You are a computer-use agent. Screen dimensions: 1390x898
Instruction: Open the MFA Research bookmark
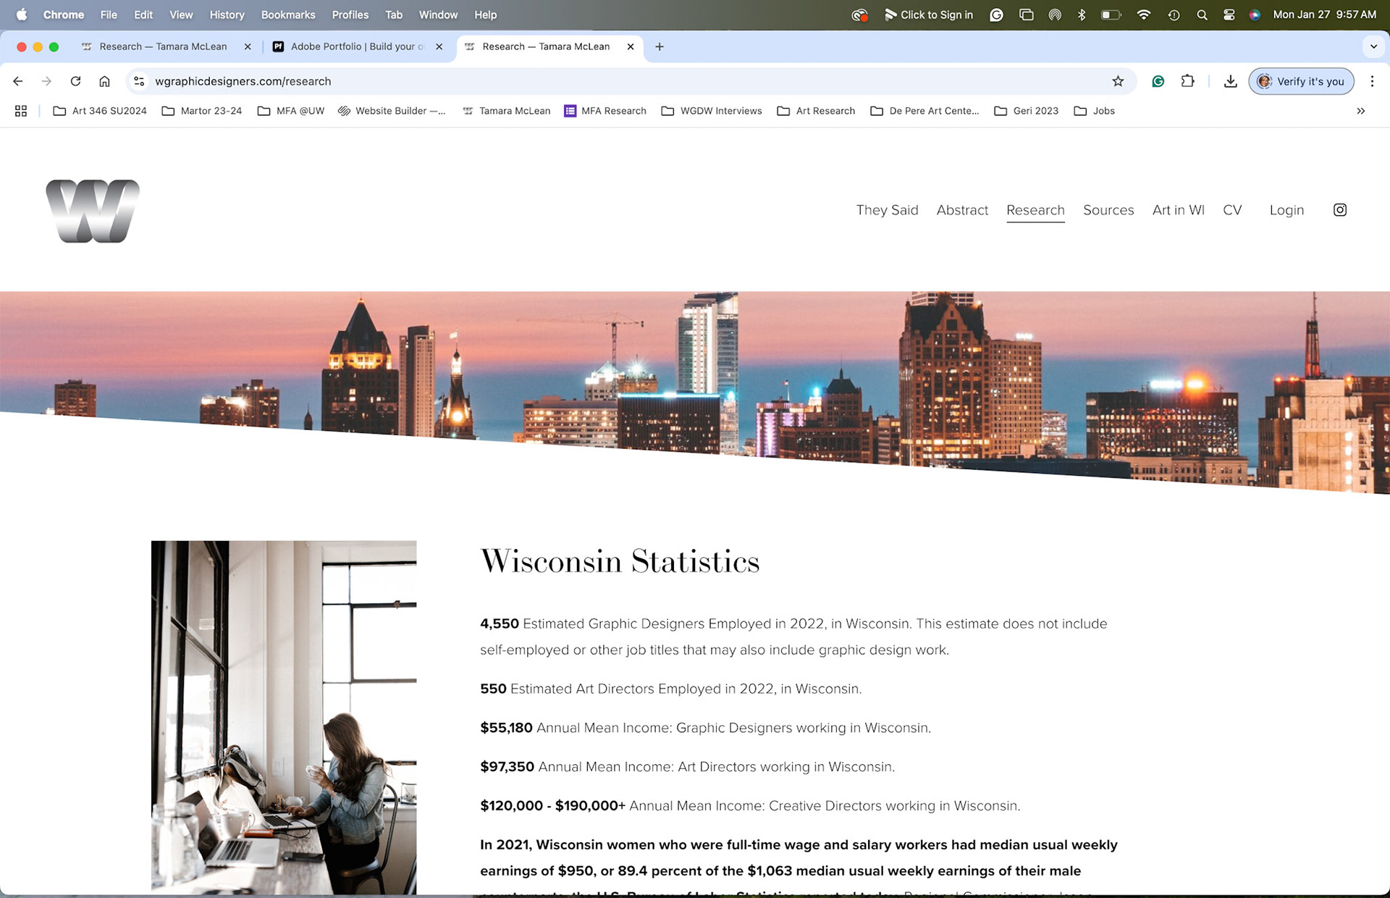(x=605, y=111)
